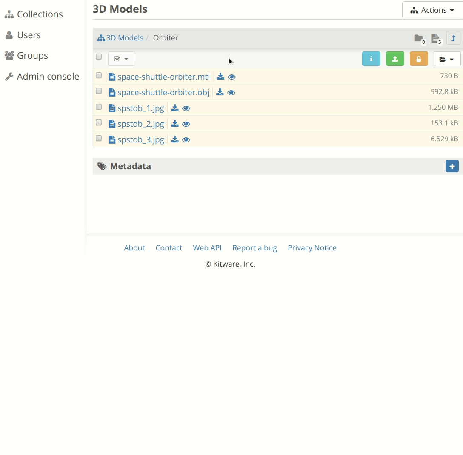Open the space-shuttle-orbiter.mtl item
The width and height of the screenshot is (463, 455).
[x=163, y=77]
